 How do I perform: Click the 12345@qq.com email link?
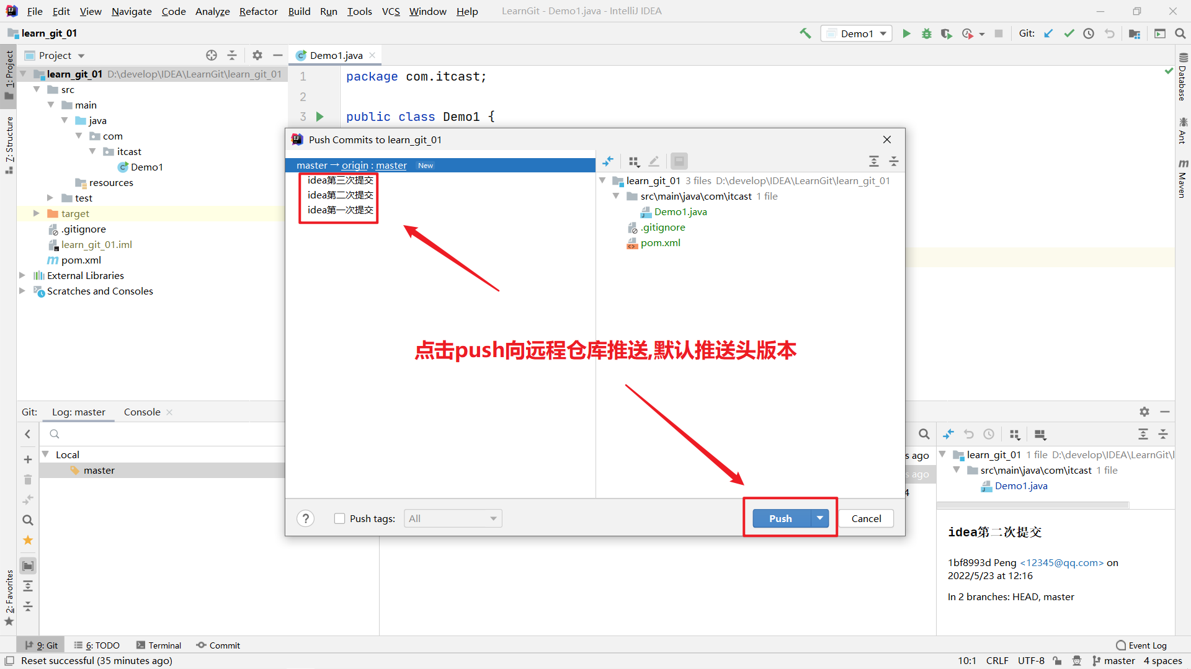[x=1062, y=562]
